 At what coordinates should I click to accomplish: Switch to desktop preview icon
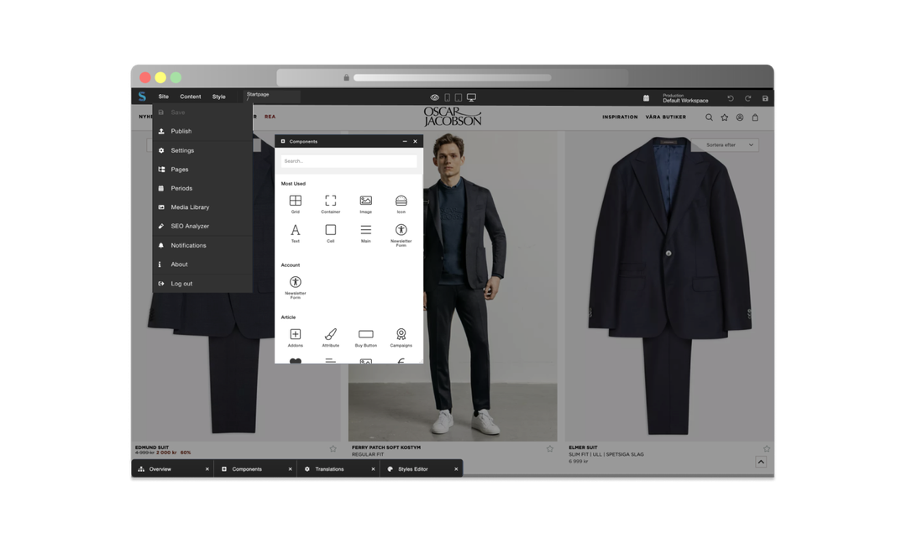coord(471,97)
